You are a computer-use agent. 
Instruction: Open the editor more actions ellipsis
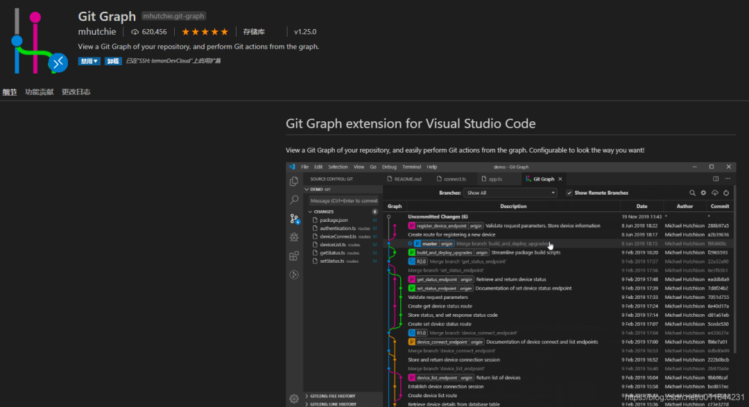tap(728, 179)
